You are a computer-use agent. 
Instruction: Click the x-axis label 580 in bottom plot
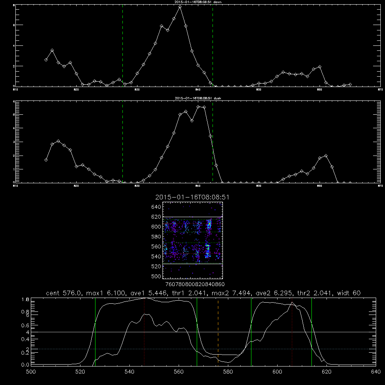(x=228, y=372)
